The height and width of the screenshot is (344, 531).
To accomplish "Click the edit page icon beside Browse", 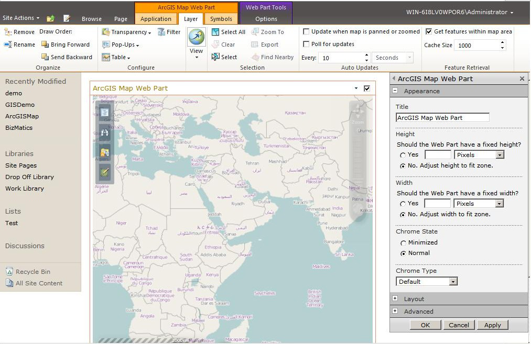I will click(67, 19).
